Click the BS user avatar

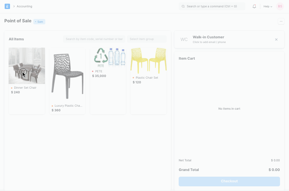click(280, 6)
